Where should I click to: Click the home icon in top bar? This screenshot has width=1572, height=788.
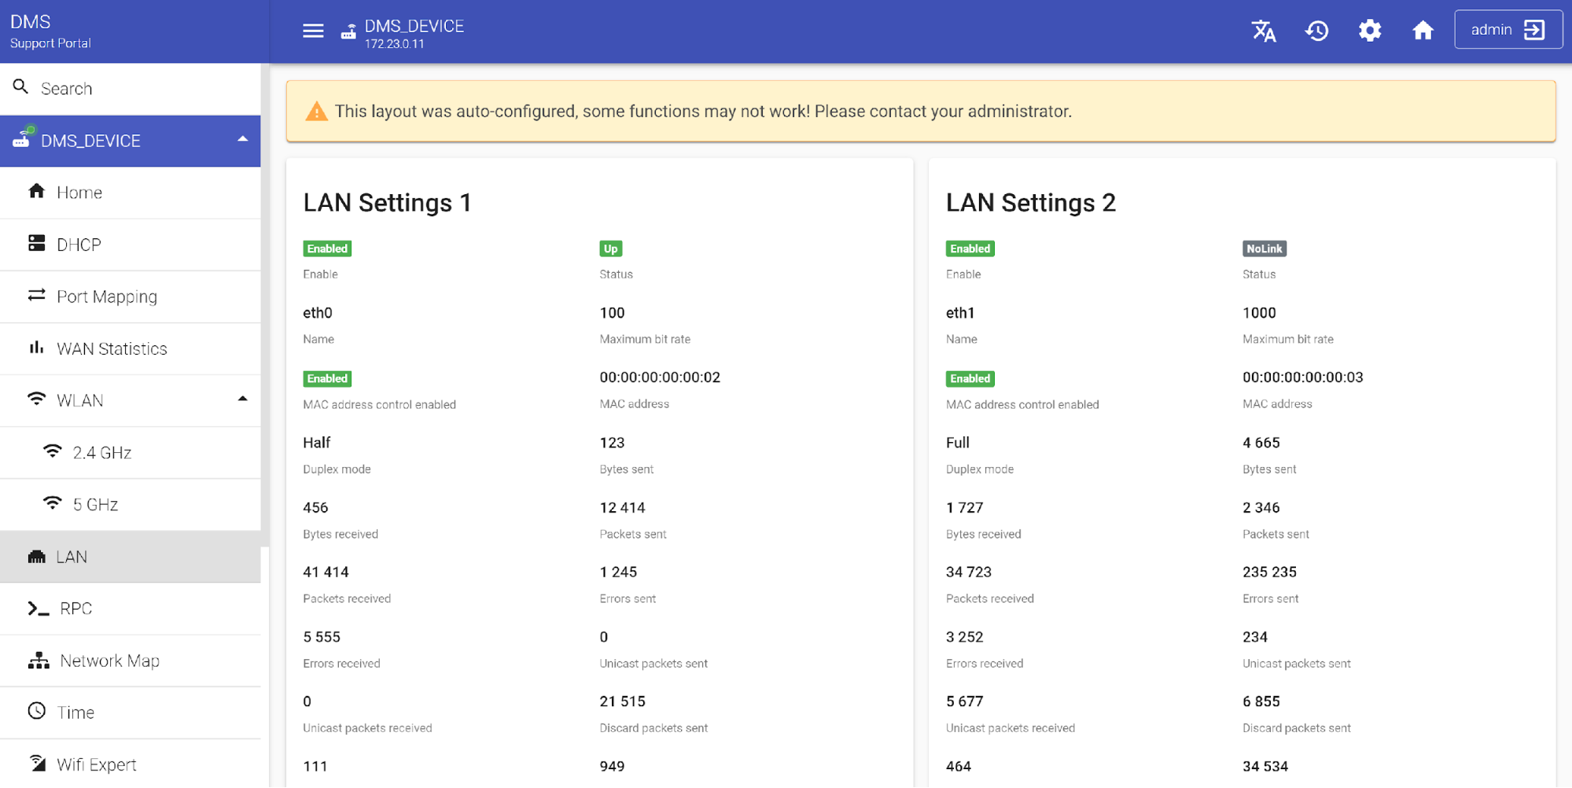tap(1423, 31)
